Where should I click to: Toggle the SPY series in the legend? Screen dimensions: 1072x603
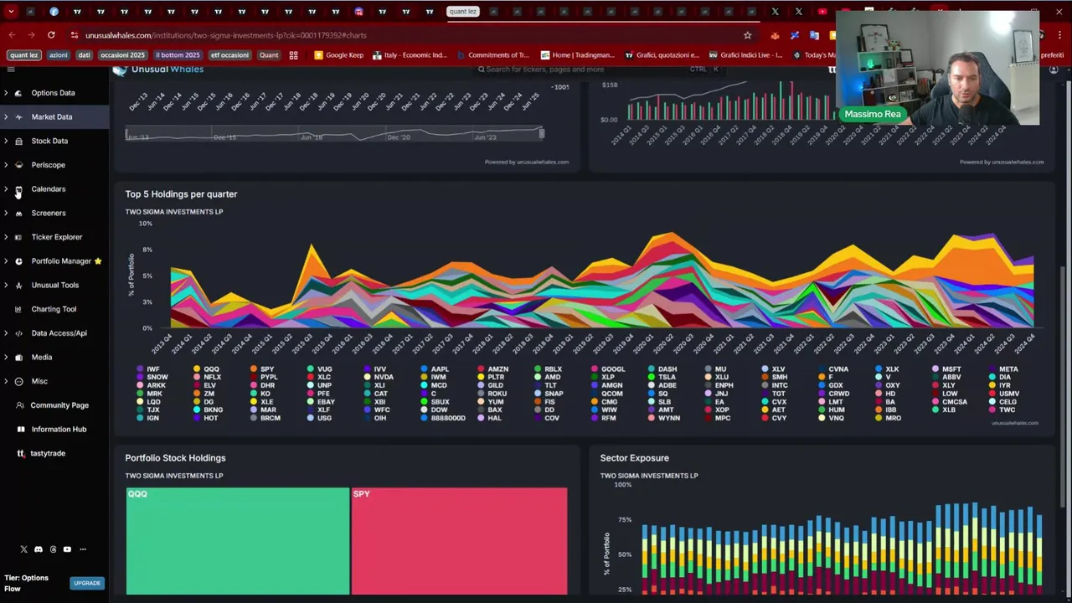click(x=262, y=369)
